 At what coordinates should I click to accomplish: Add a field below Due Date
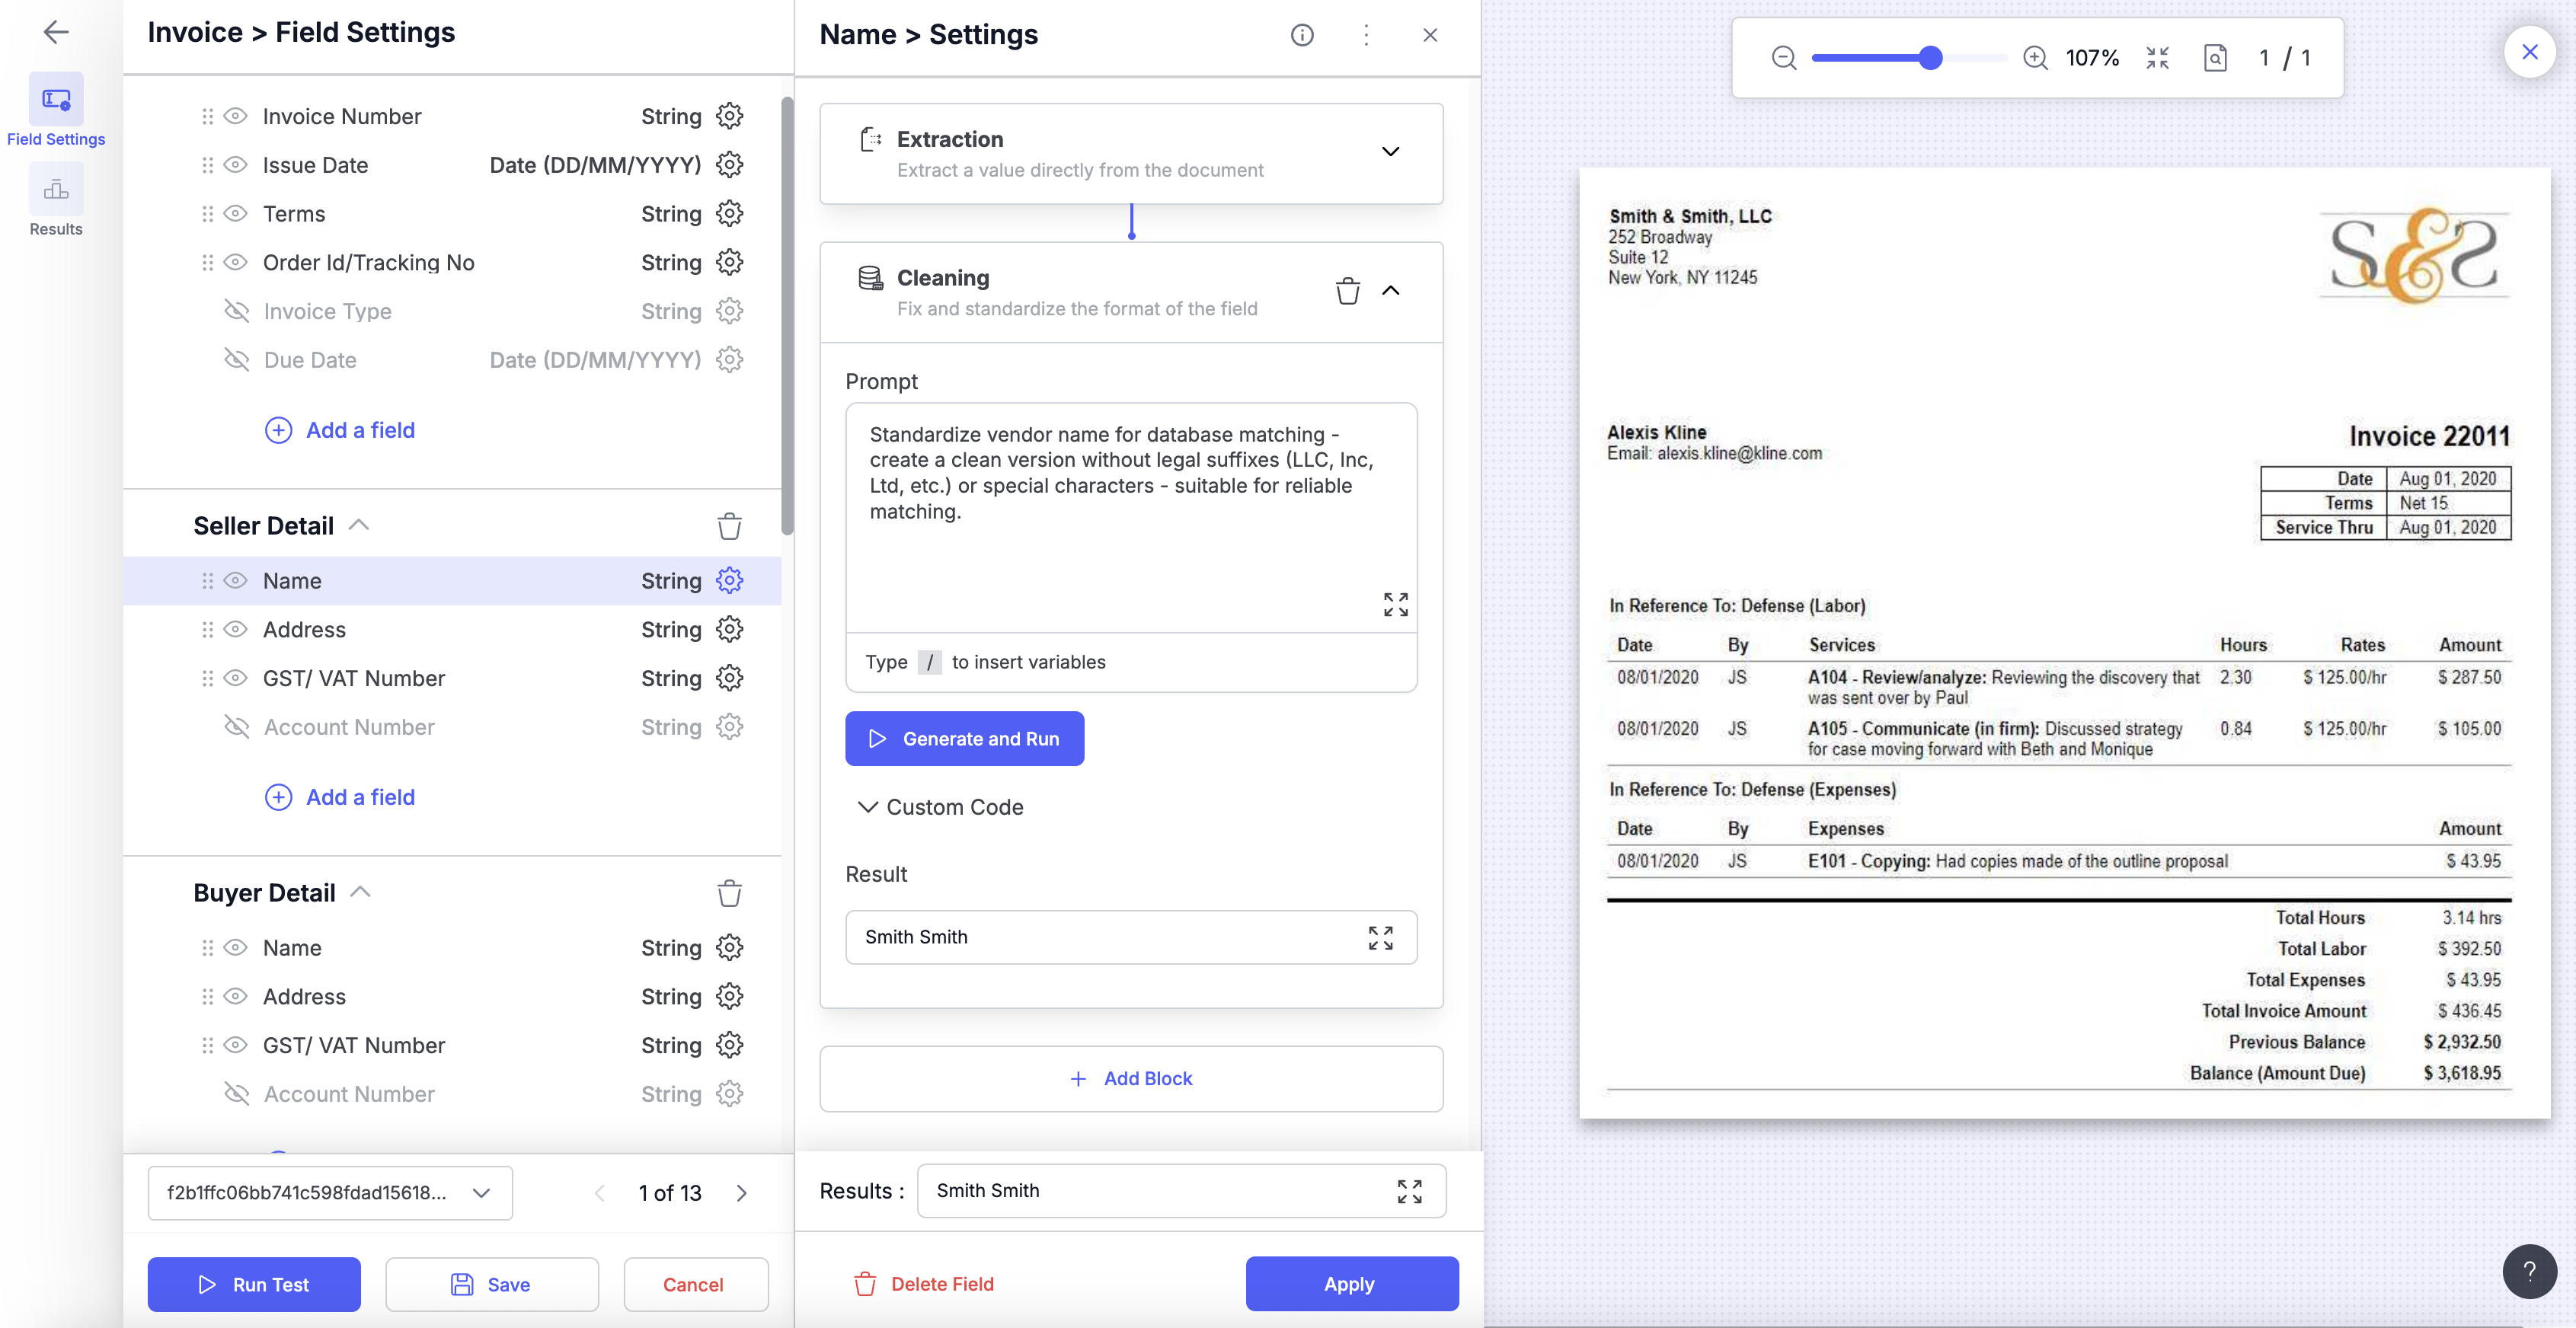340,430
